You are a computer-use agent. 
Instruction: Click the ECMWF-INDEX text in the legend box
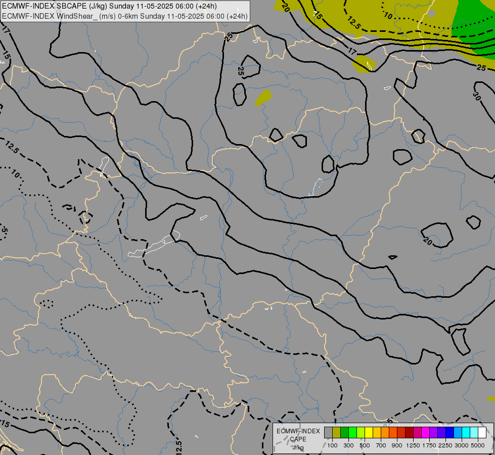[298, 431]
